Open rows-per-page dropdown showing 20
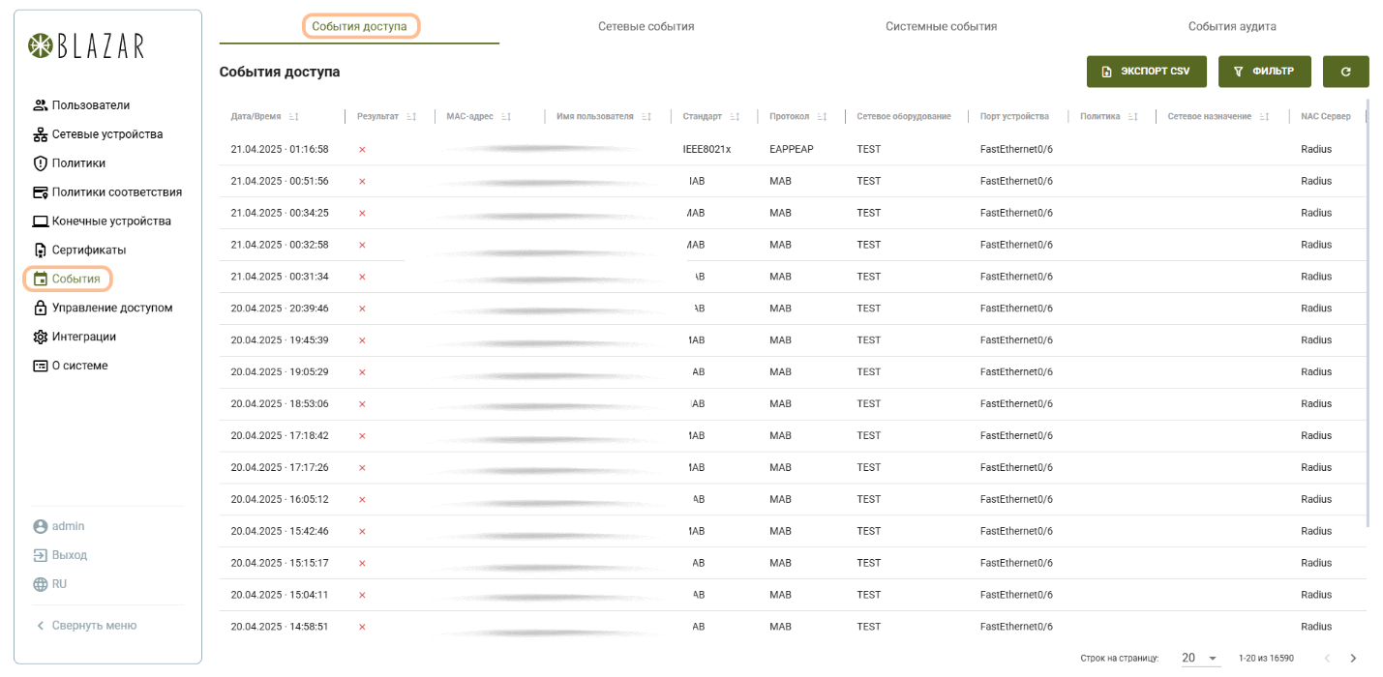The image size is (1383, 677). coord(1200,658)
